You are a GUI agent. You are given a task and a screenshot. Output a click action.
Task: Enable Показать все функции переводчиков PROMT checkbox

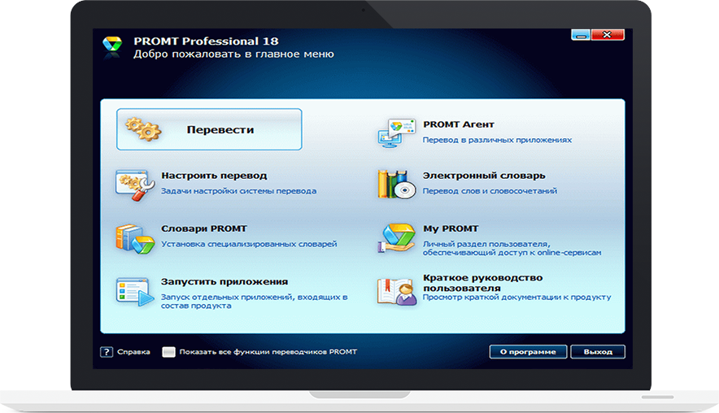(x=168, y=352)
